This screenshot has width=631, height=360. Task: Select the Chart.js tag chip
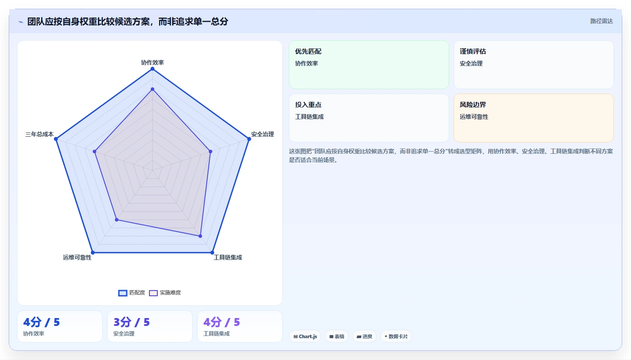pos(305,336)
